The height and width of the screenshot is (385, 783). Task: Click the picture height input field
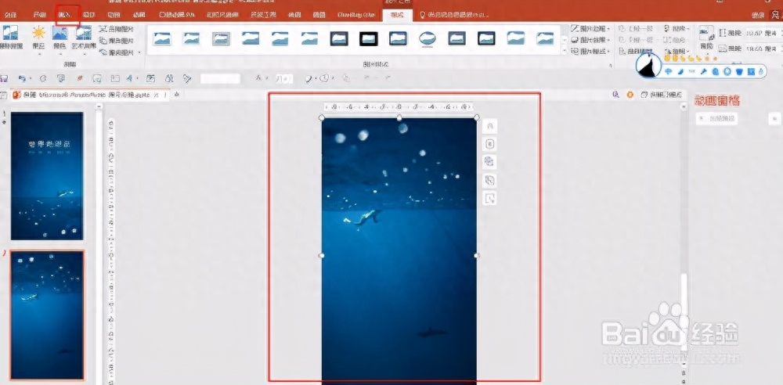pyautogui.click(x=761, y=33)
